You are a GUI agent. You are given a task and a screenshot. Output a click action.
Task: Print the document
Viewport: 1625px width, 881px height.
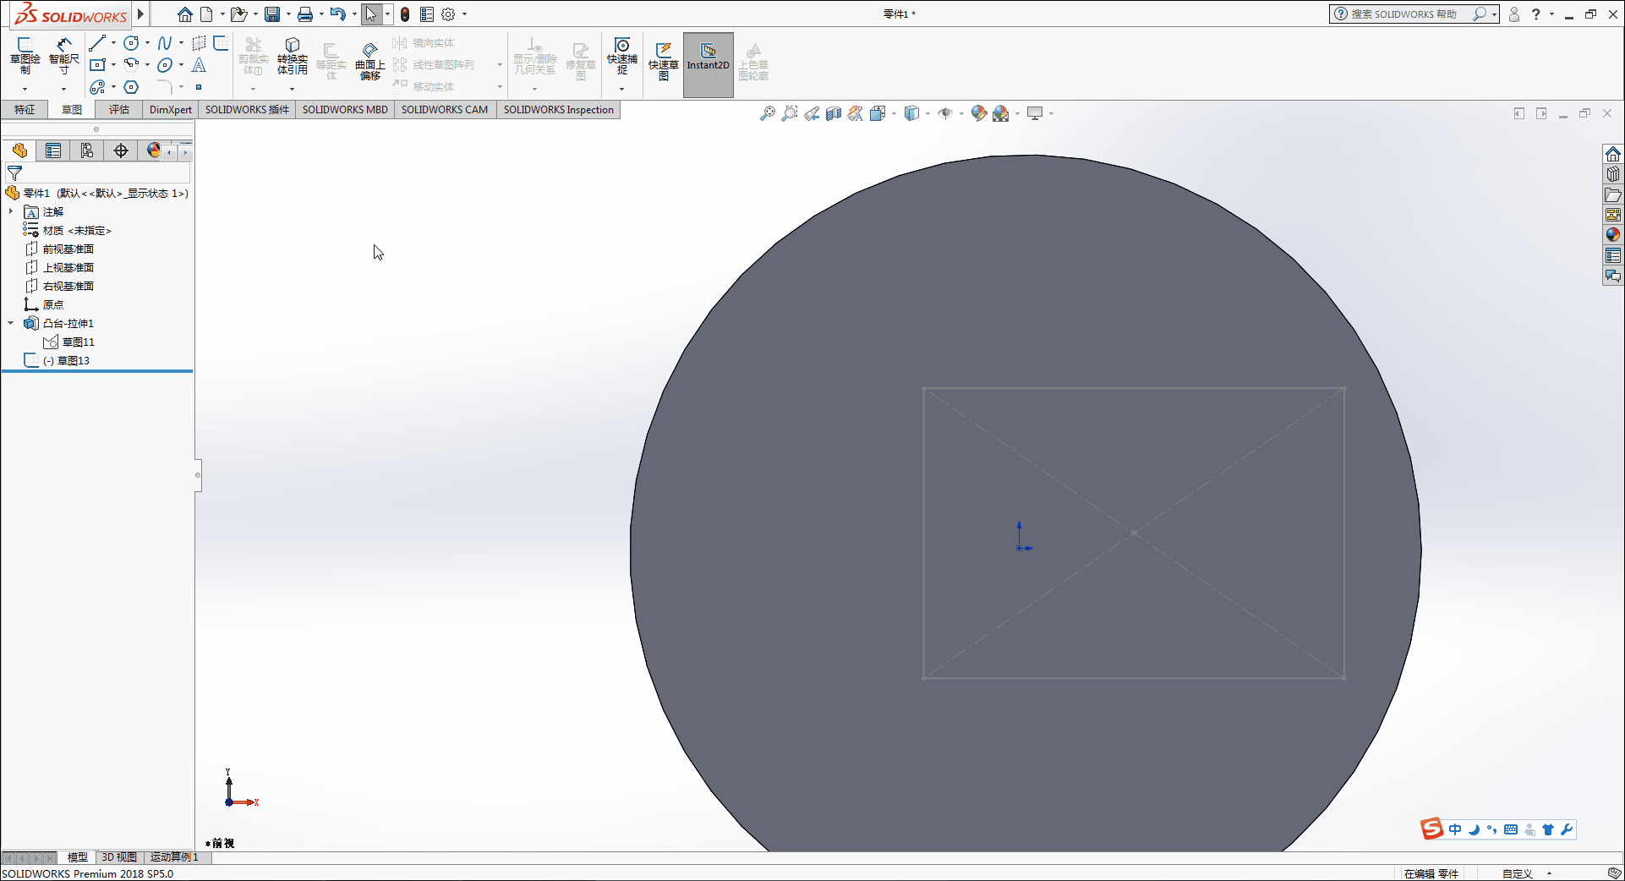point(305,14)
